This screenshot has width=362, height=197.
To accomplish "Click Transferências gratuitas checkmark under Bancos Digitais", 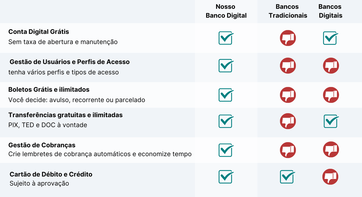I will 331,121.
